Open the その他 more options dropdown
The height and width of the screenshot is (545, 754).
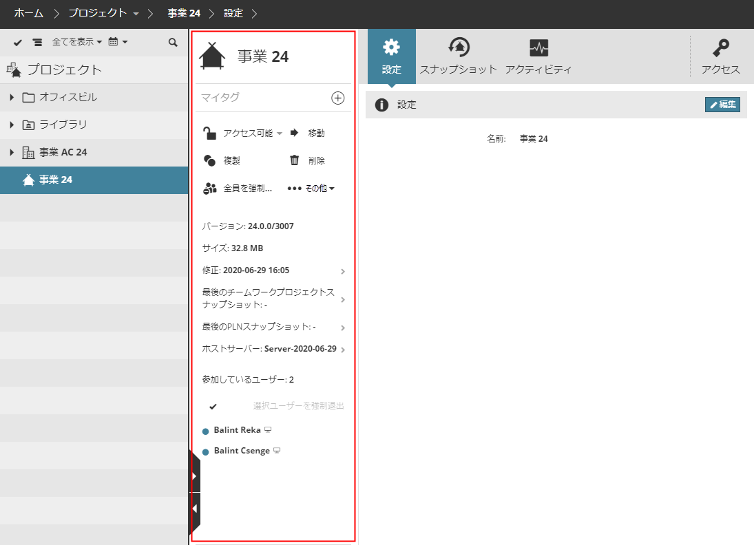tap(311, 189)
